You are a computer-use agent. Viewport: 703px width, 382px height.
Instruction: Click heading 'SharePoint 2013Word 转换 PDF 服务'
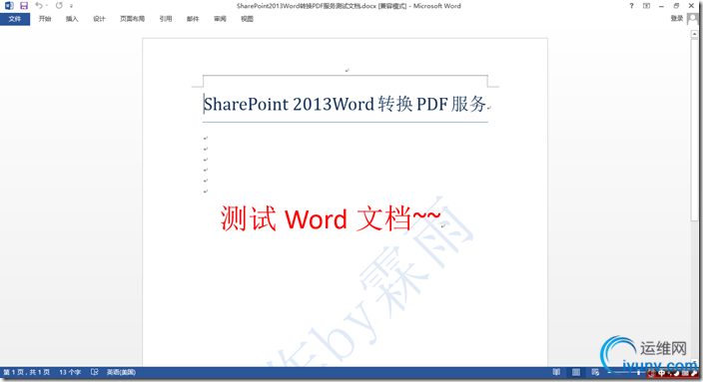tap(345, 104)
